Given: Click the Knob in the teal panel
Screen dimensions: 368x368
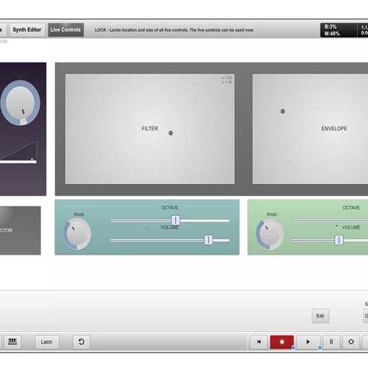Looking at the screenshot, I should tap(77, 234).
